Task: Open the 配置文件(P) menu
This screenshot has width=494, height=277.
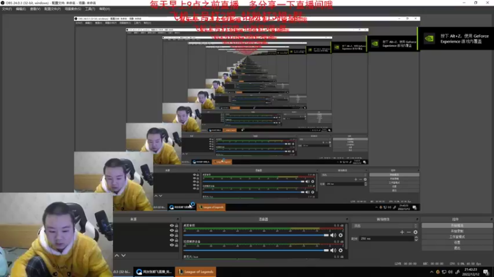Action: pos(52,9)
